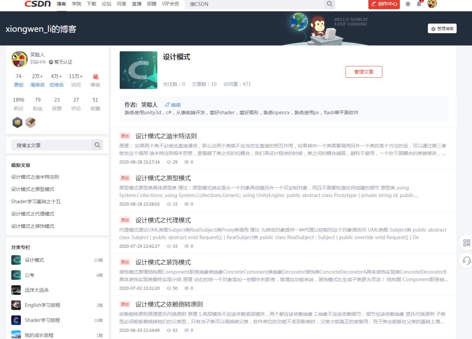The width and height of the screenshot is (472, 339).
Task: Click the 创作中心 red button
Action: click(x=384, y=4)
